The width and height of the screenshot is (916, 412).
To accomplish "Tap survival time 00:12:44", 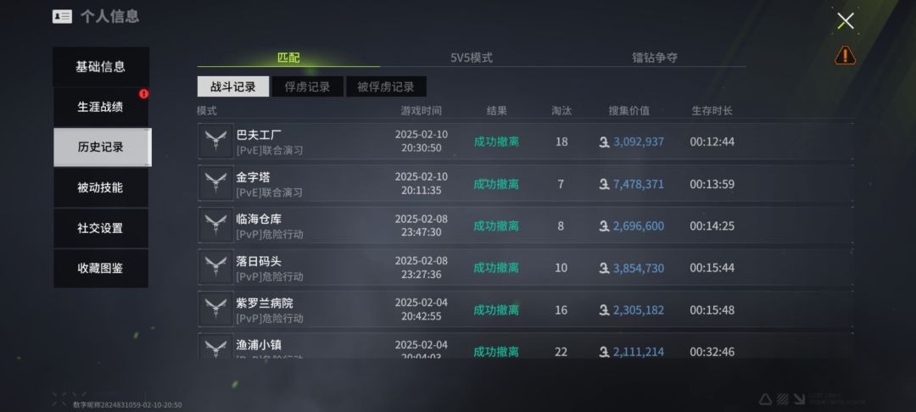I will pyautogui.click(x=712, y=142).
